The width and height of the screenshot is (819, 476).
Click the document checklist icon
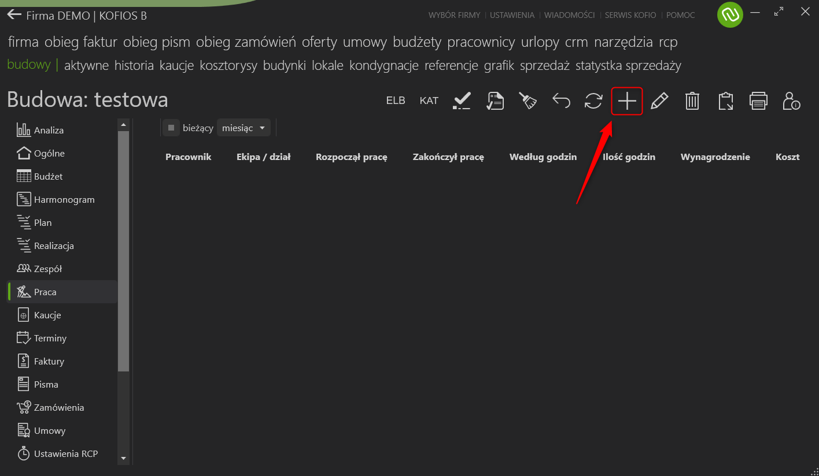[495, 101]
